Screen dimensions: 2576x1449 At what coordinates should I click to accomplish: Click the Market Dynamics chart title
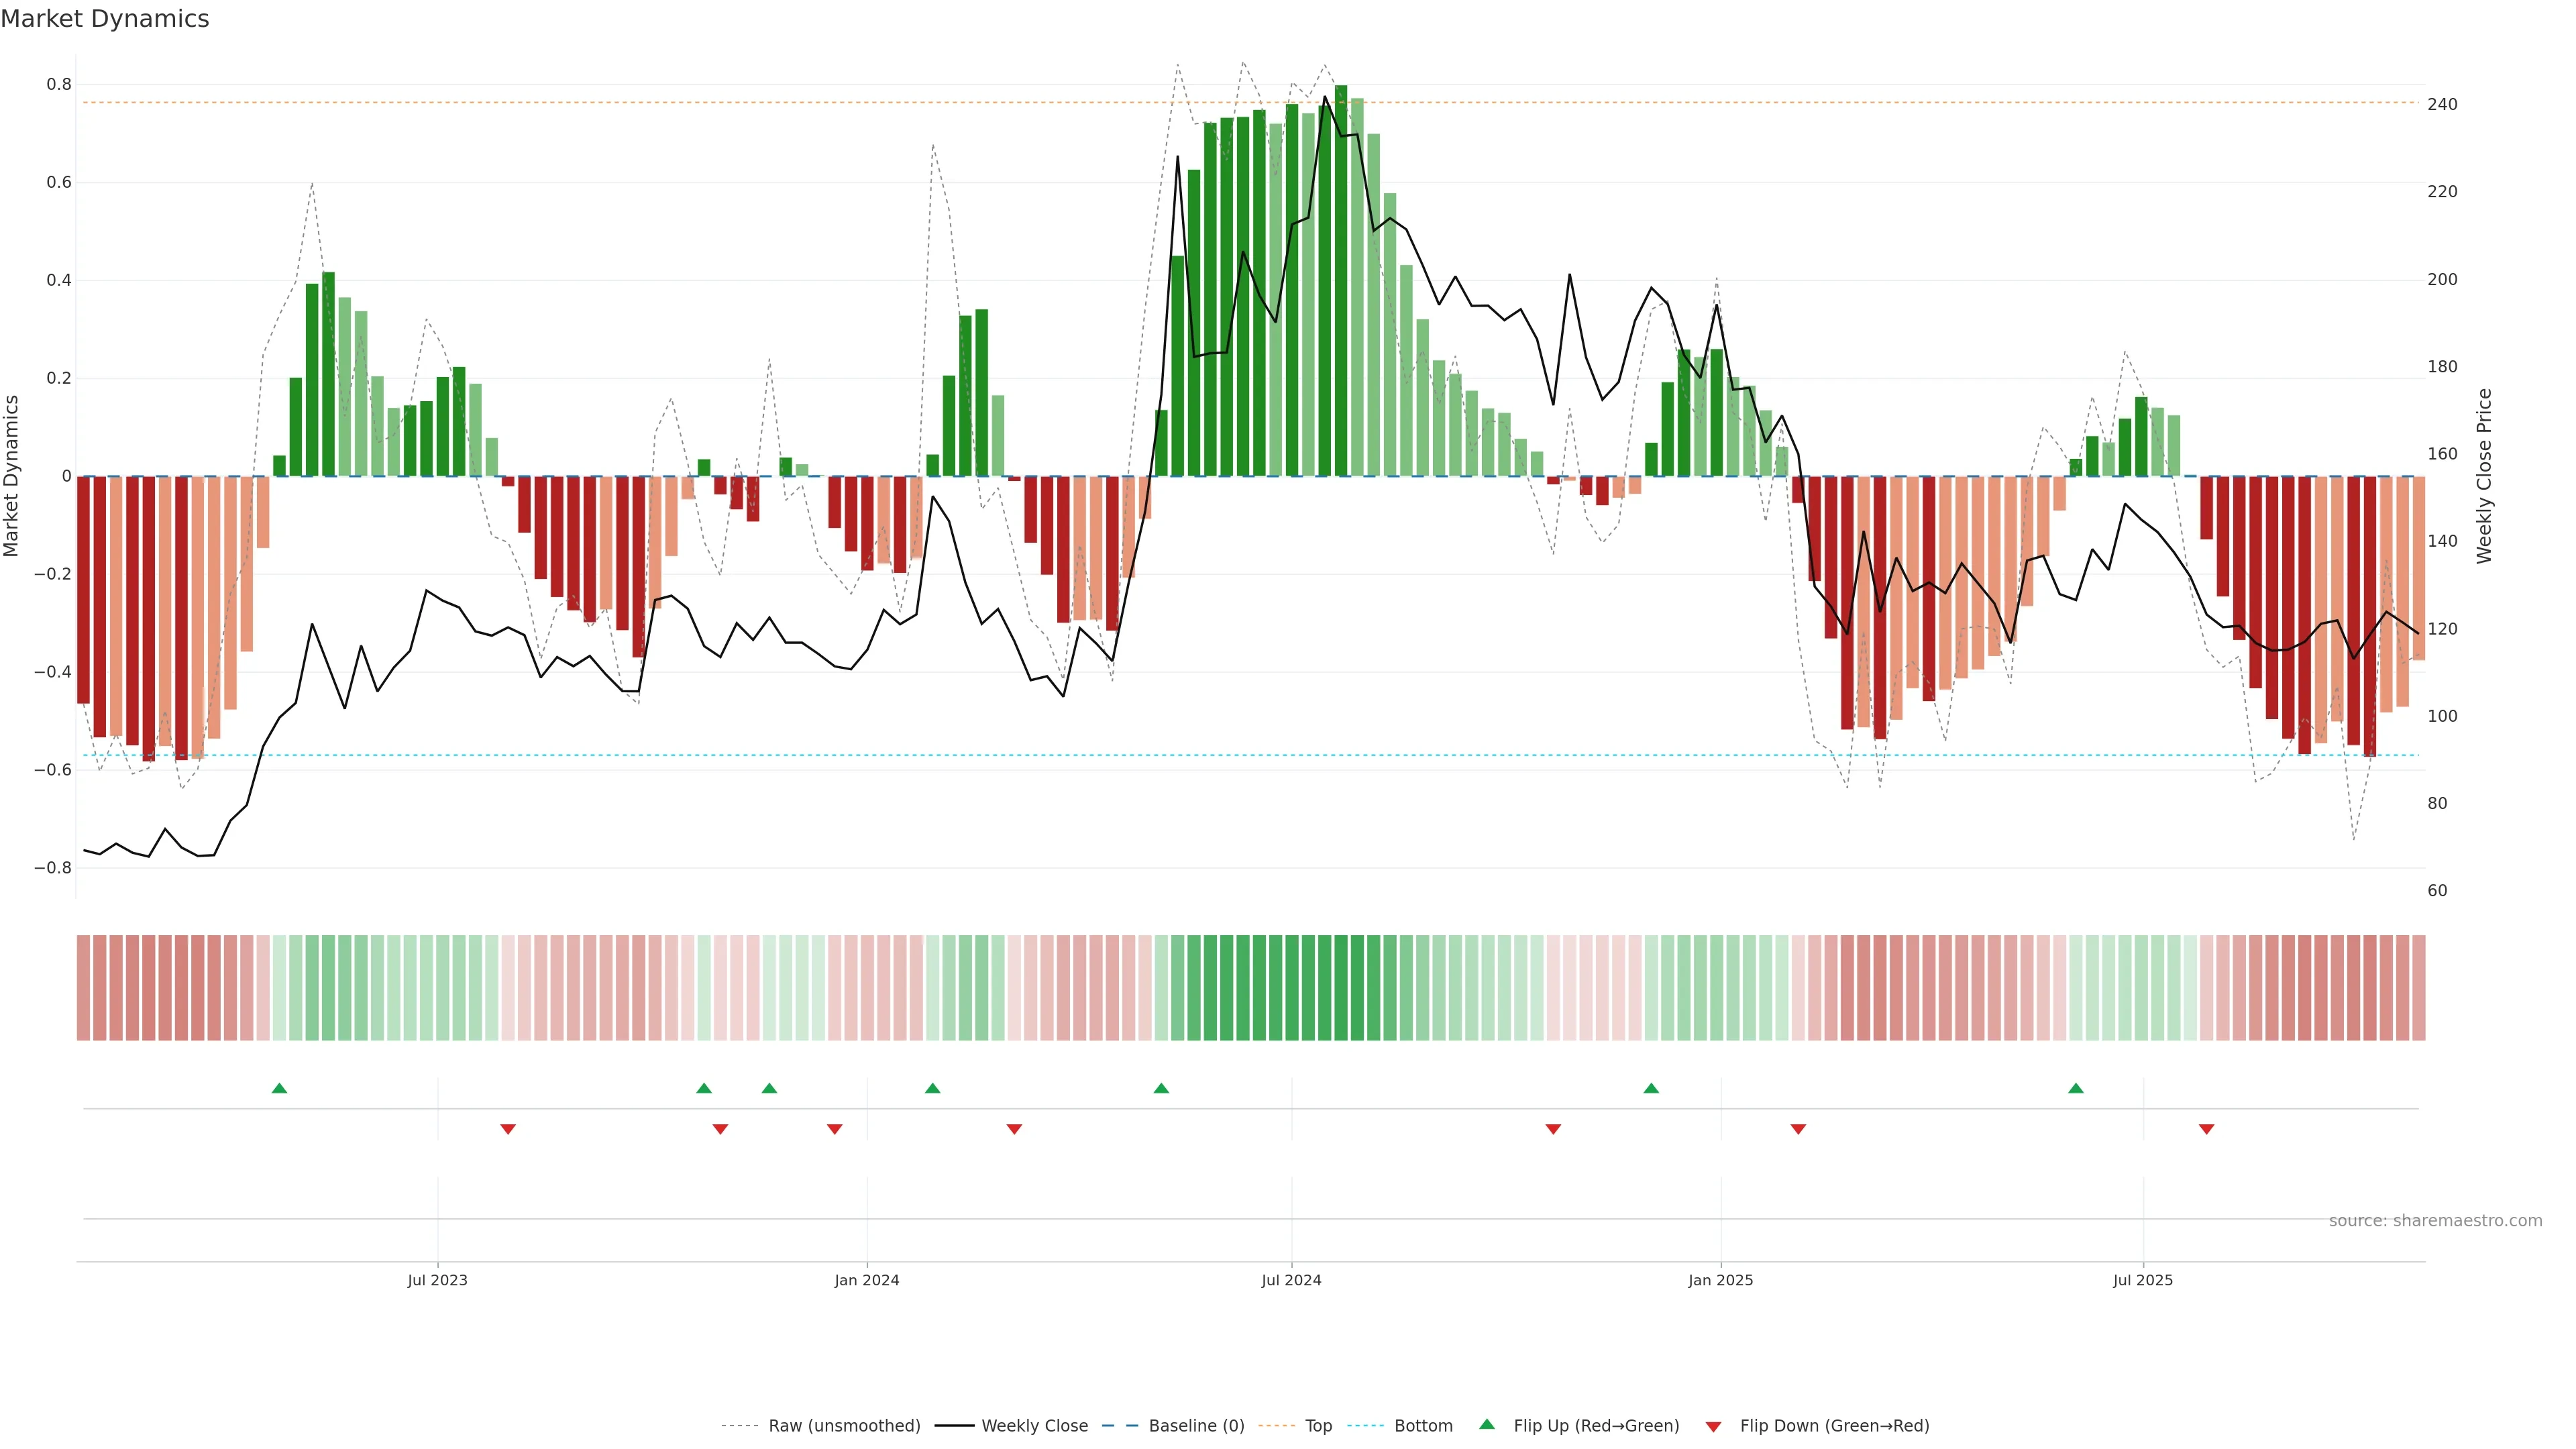pyautogui.click(x=105, y=19)
